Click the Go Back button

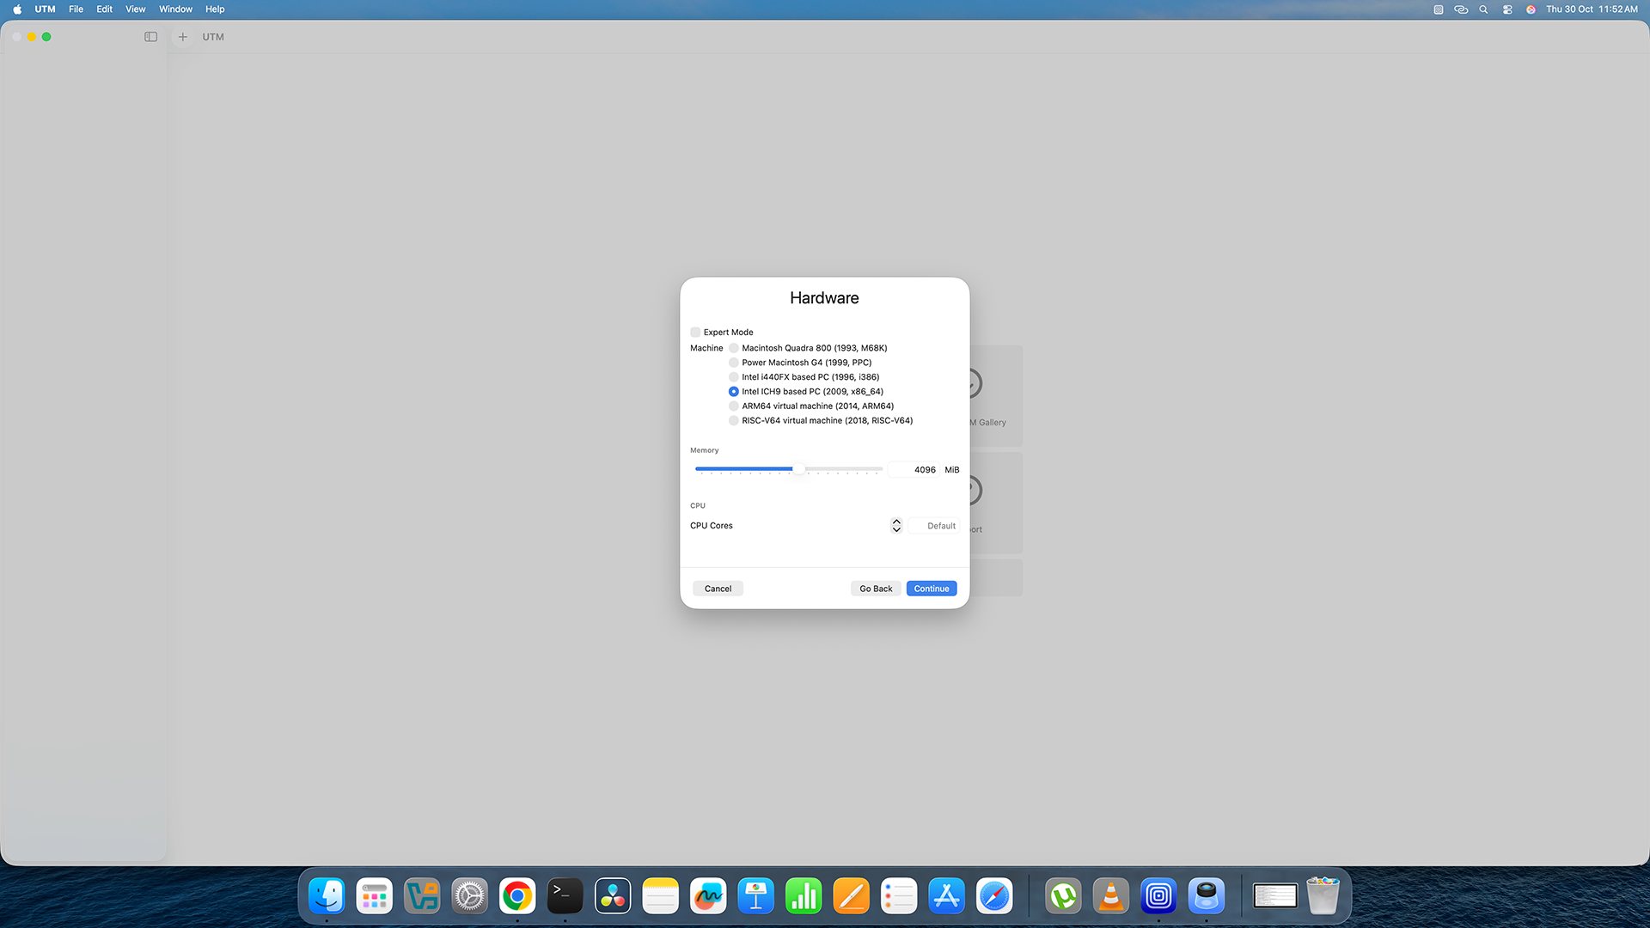pyautogui.click(x=876, y=589)
